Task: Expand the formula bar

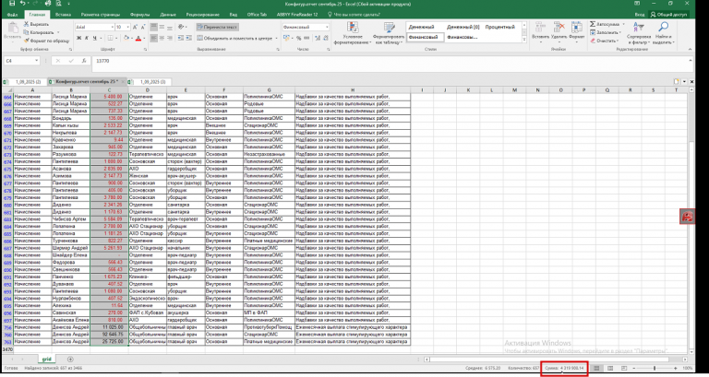Action: coord(690,61)
